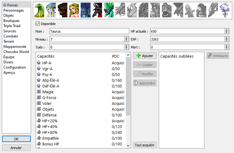Select the Ifrit horned beast portrait

pyautogui.click(x=62, y=10)
